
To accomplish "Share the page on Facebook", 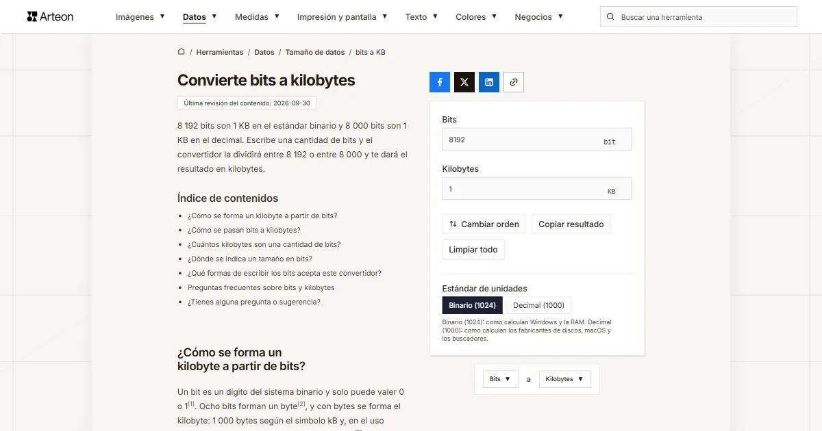I will [440, 82].
